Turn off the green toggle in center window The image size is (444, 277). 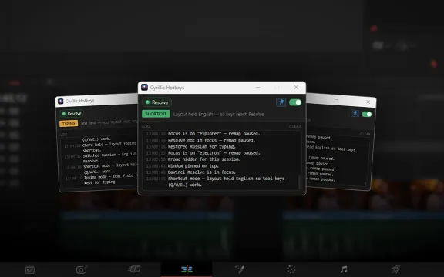(295, 102)
